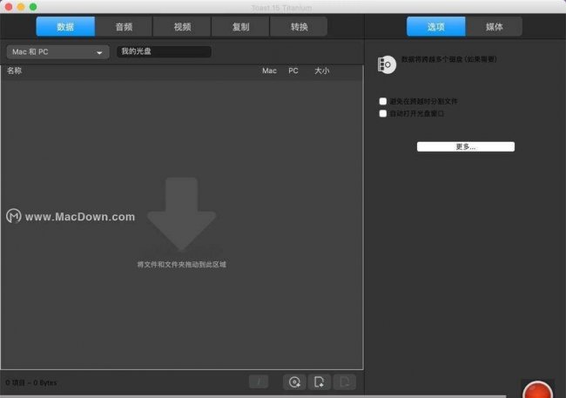This screenshot has width=566, height=398.
Task: Maximize the window with the green button
Action: pyautogui.click(x=33, y=6)
